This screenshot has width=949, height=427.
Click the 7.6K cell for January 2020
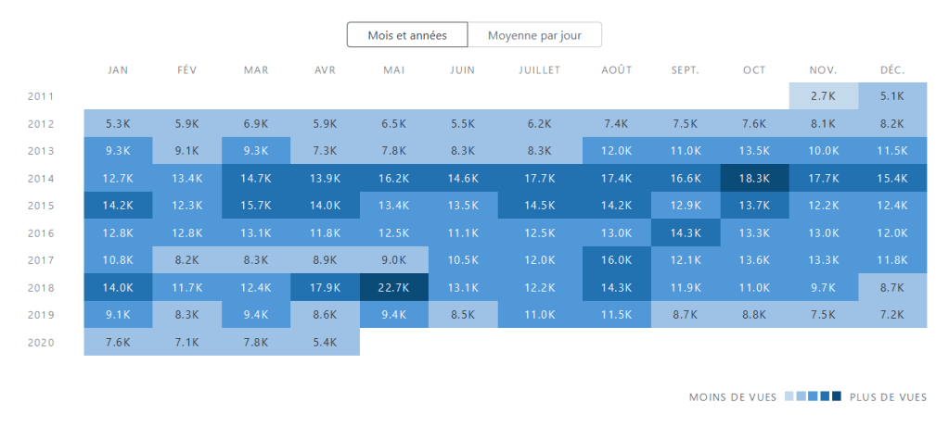[118, 343]
